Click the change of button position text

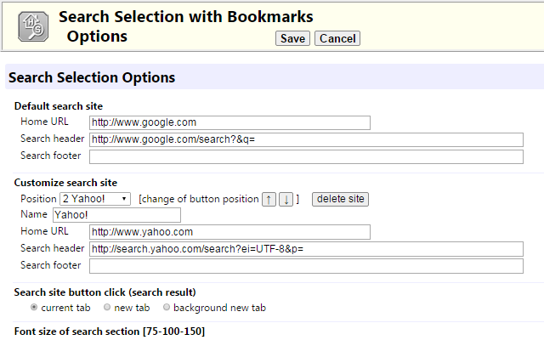coord(199,199)
